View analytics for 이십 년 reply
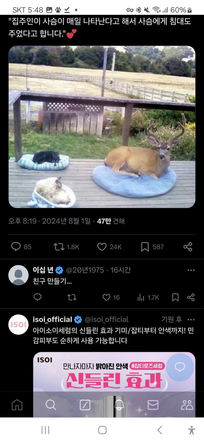204x443 pixels. [141, 297]
